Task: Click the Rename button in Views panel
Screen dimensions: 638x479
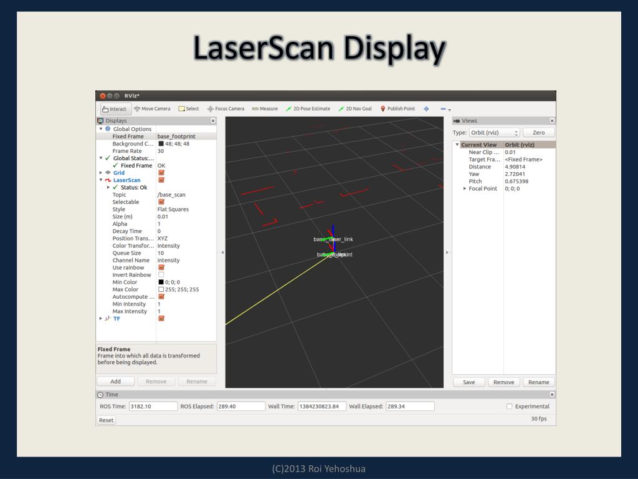Action: (x=538, y=382)
